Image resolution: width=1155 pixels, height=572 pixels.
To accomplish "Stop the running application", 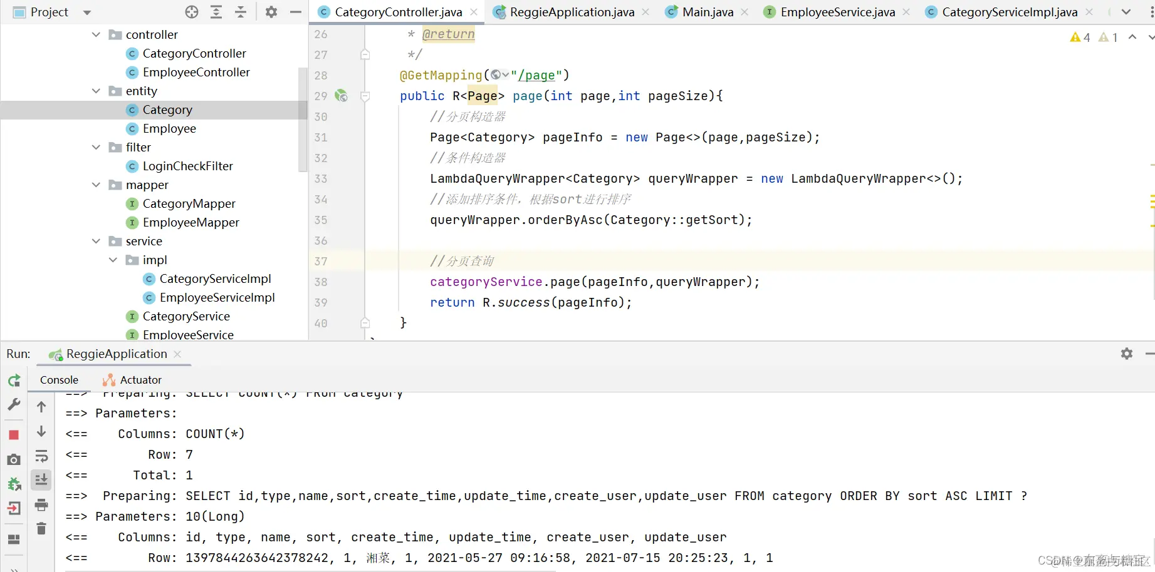I will [x=14, y=434].
